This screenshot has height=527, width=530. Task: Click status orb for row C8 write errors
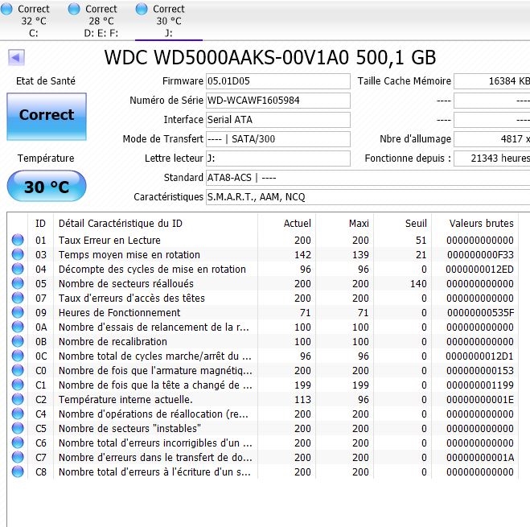pyautogui.click(x=18, y=472)
